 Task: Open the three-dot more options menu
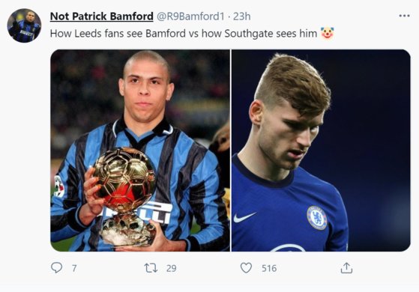404,16
